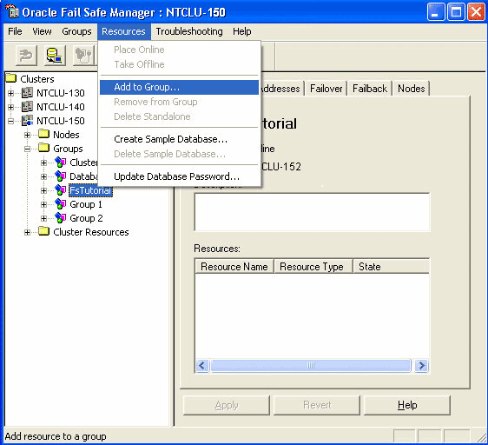
Task: Expand the Nodes folder
Action: coord(28,135)
